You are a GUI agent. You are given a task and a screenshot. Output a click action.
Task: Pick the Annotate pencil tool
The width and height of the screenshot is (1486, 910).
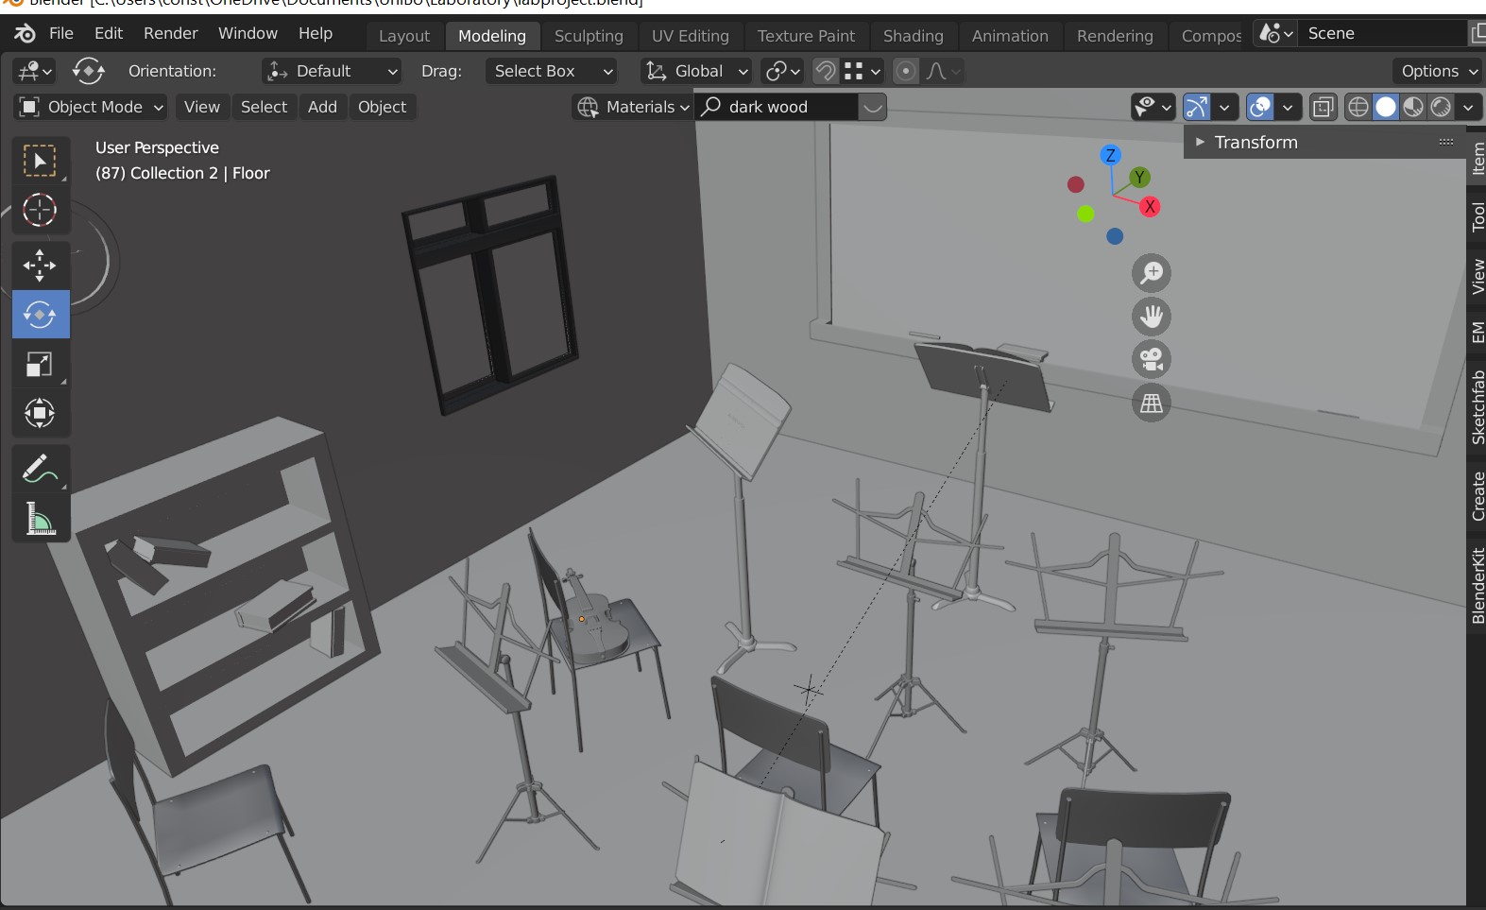click(x=40, y=469)
